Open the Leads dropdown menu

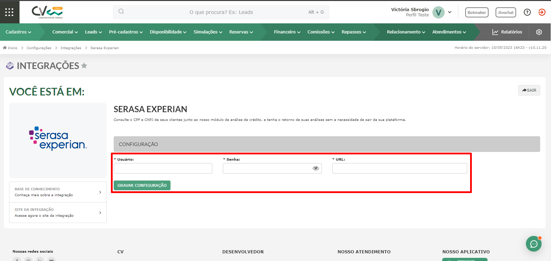[x=93, y=32]
